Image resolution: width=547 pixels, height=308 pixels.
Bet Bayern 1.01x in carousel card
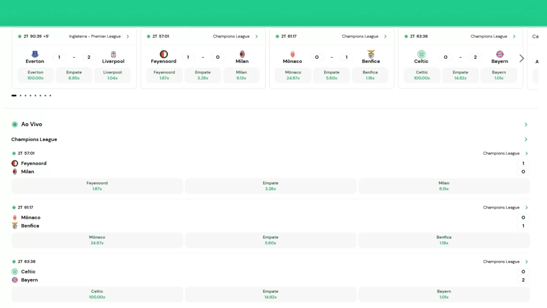[499, 75]
